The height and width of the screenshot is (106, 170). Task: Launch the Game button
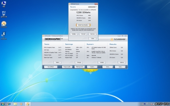120,67
